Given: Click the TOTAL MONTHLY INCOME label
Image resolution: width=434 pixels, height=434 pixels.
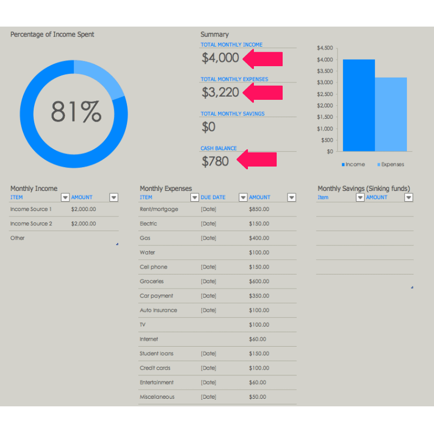Looking at the screenshot, I should [232, 44].
